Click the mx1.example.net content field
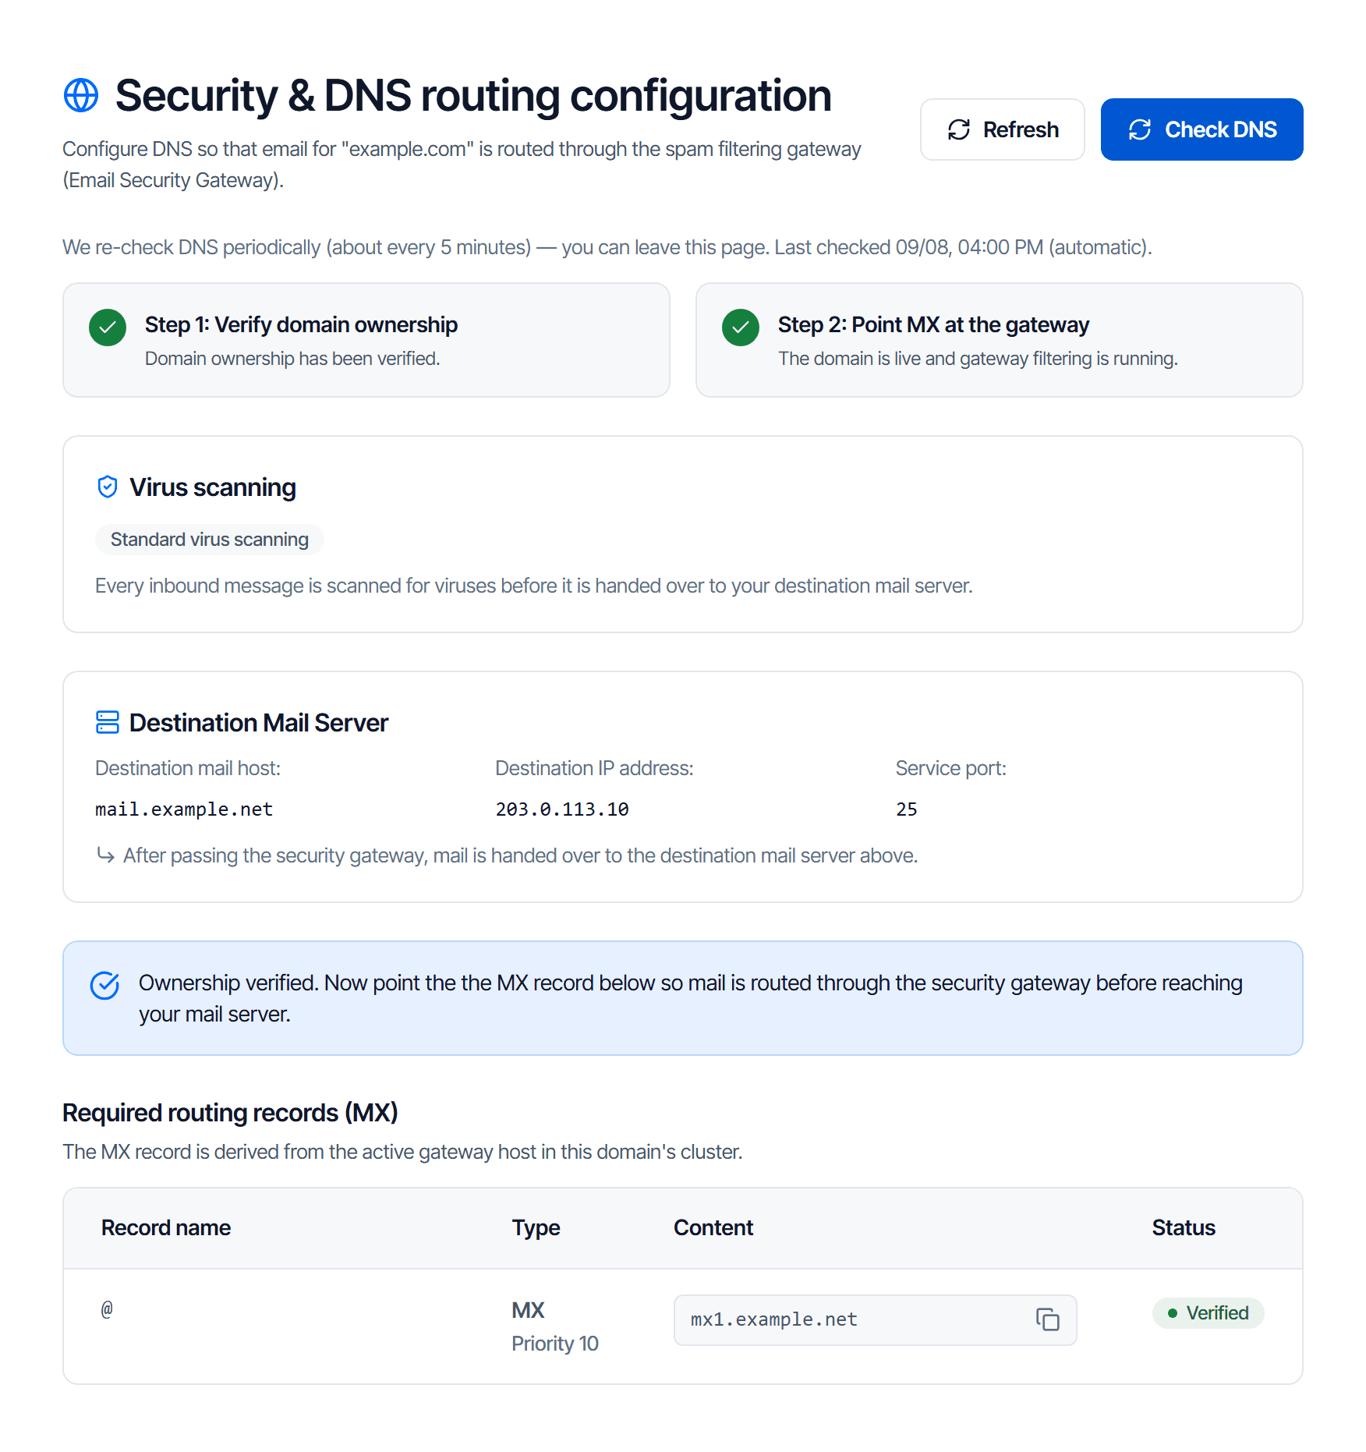The image size is (1366, 1452). pyautogui.click(x=875, y=1319)
